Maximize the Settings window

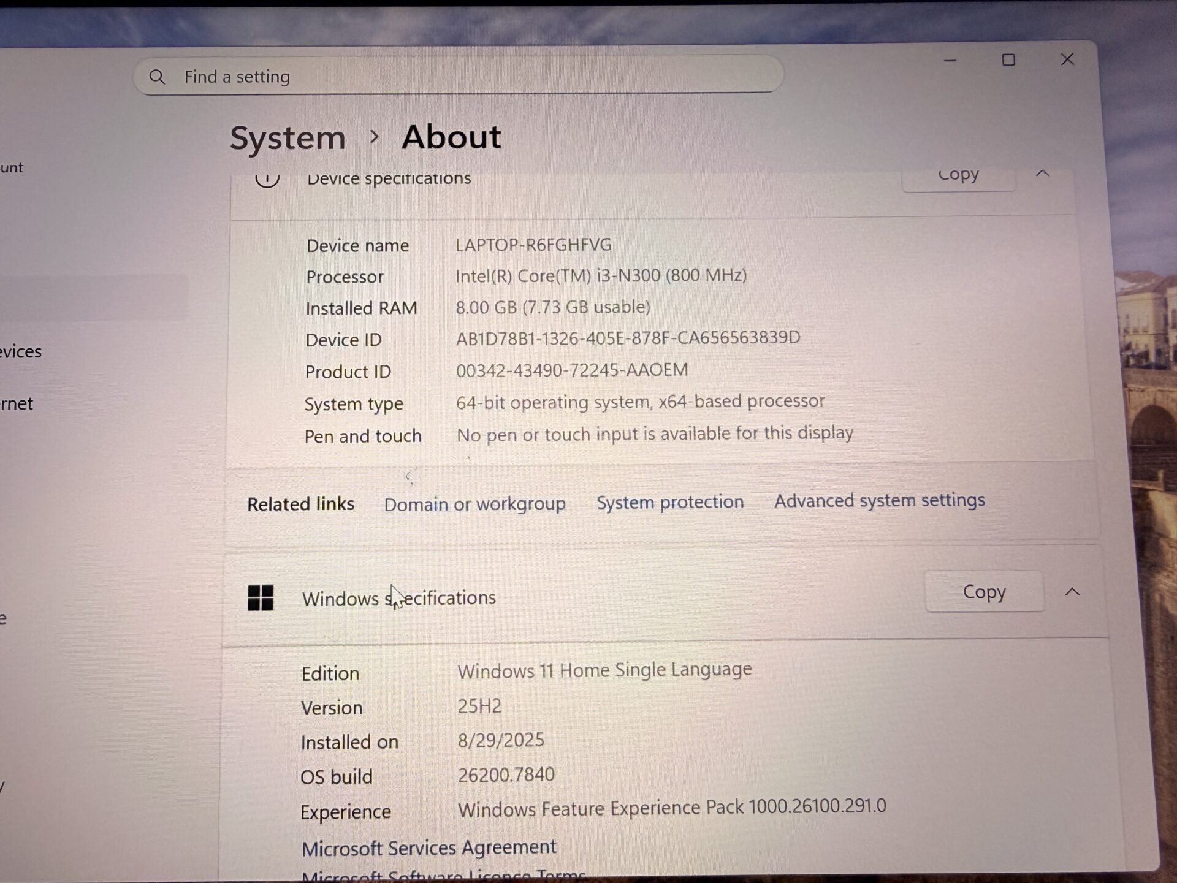coord(1008,60)
